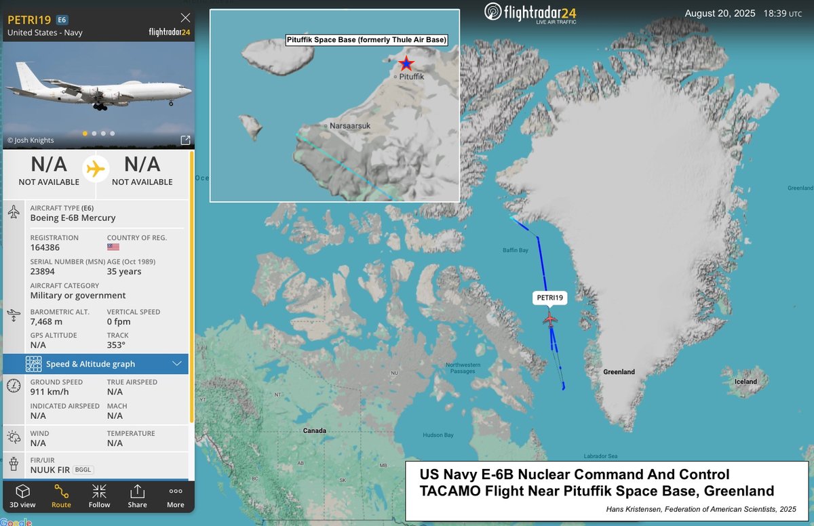The image size is (814, 526).
Task: Click the NUUK FIR text
Action: point(50,469)
